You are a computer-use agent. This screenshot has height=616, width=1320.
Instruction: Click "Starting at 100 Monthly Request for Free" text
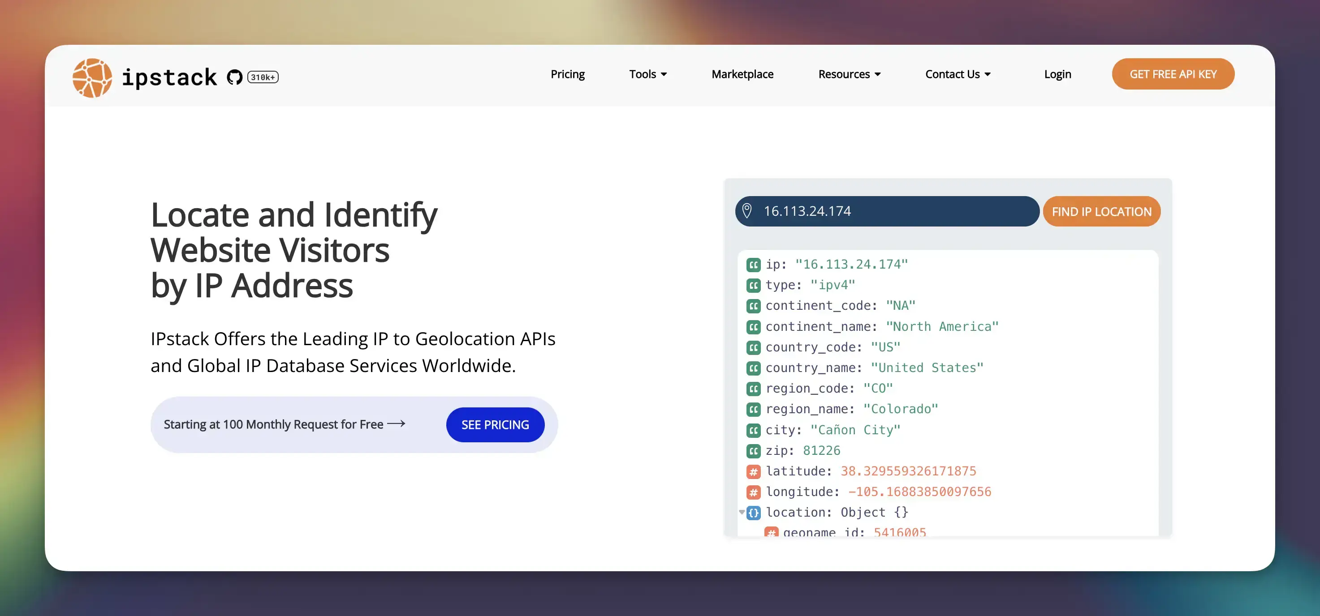tap(273, 424)
